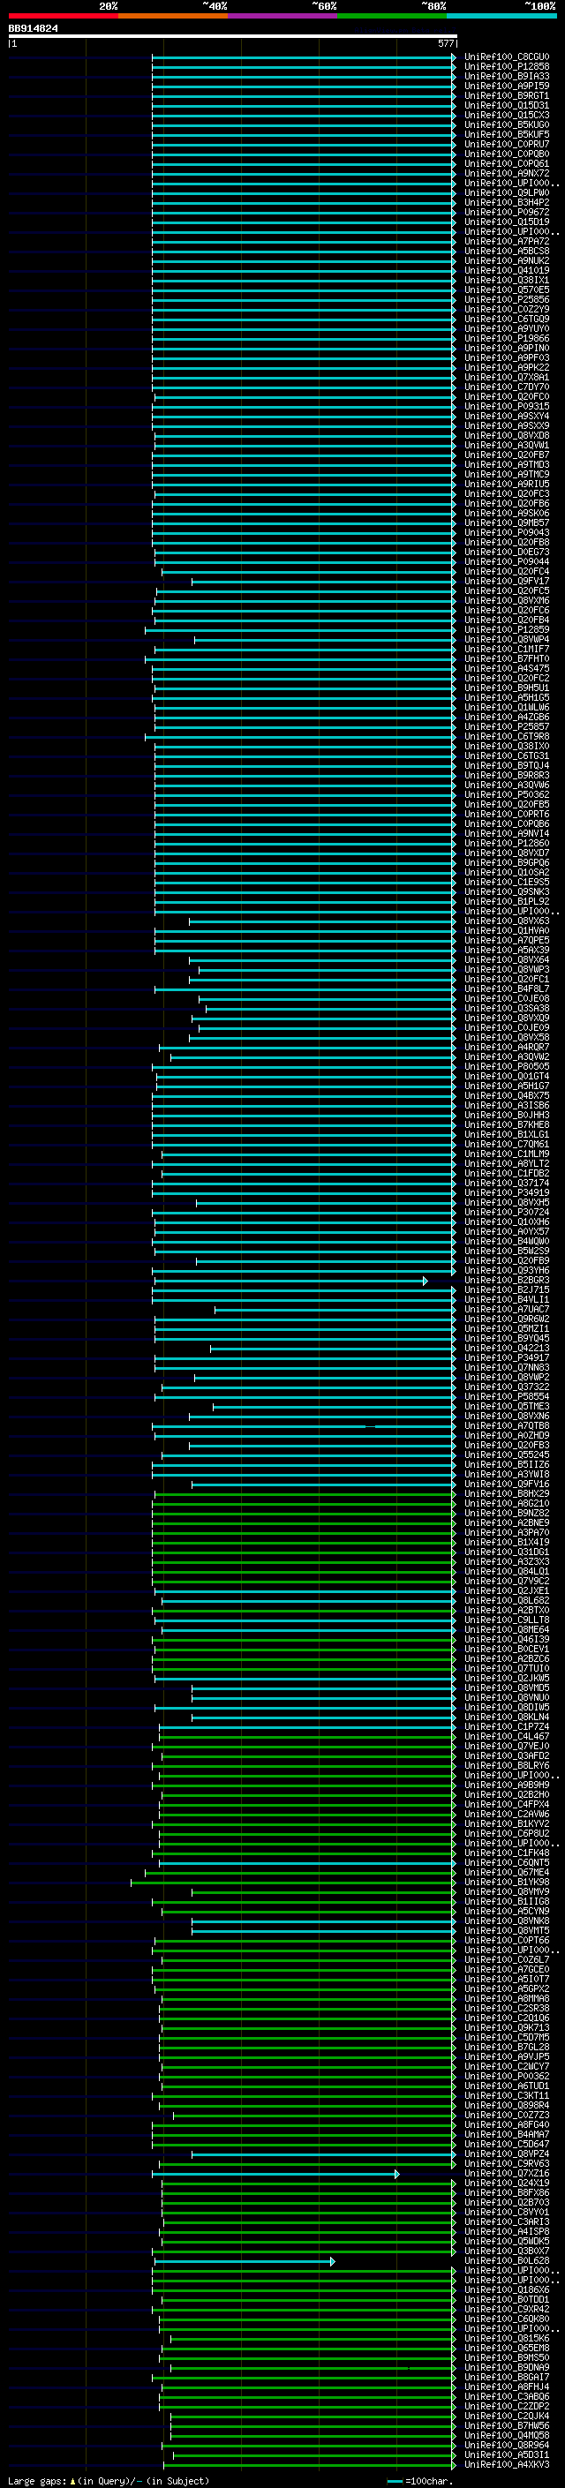Select hit label UniRef100_P34917
565x2488 pixels.
tap(506, 1358)
